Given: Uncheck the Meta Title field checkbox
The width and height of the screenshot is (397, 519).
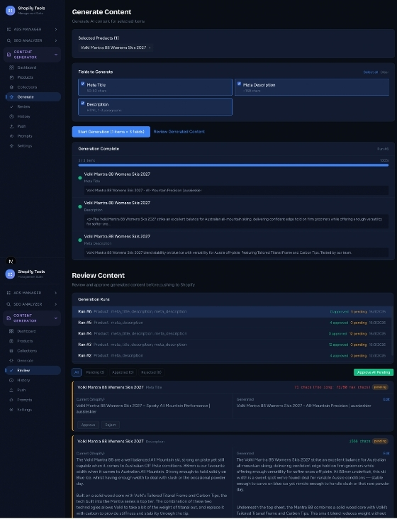Looking at the screenshot, I should pos(83,84).
